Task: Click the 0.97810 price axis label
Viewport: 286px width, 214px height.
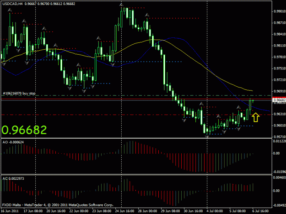Action: [280, 57]
